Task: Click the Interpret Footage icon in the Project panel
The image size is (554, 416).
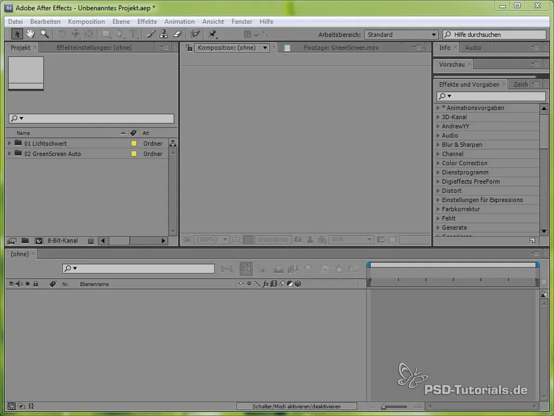Action: [12, 241]
